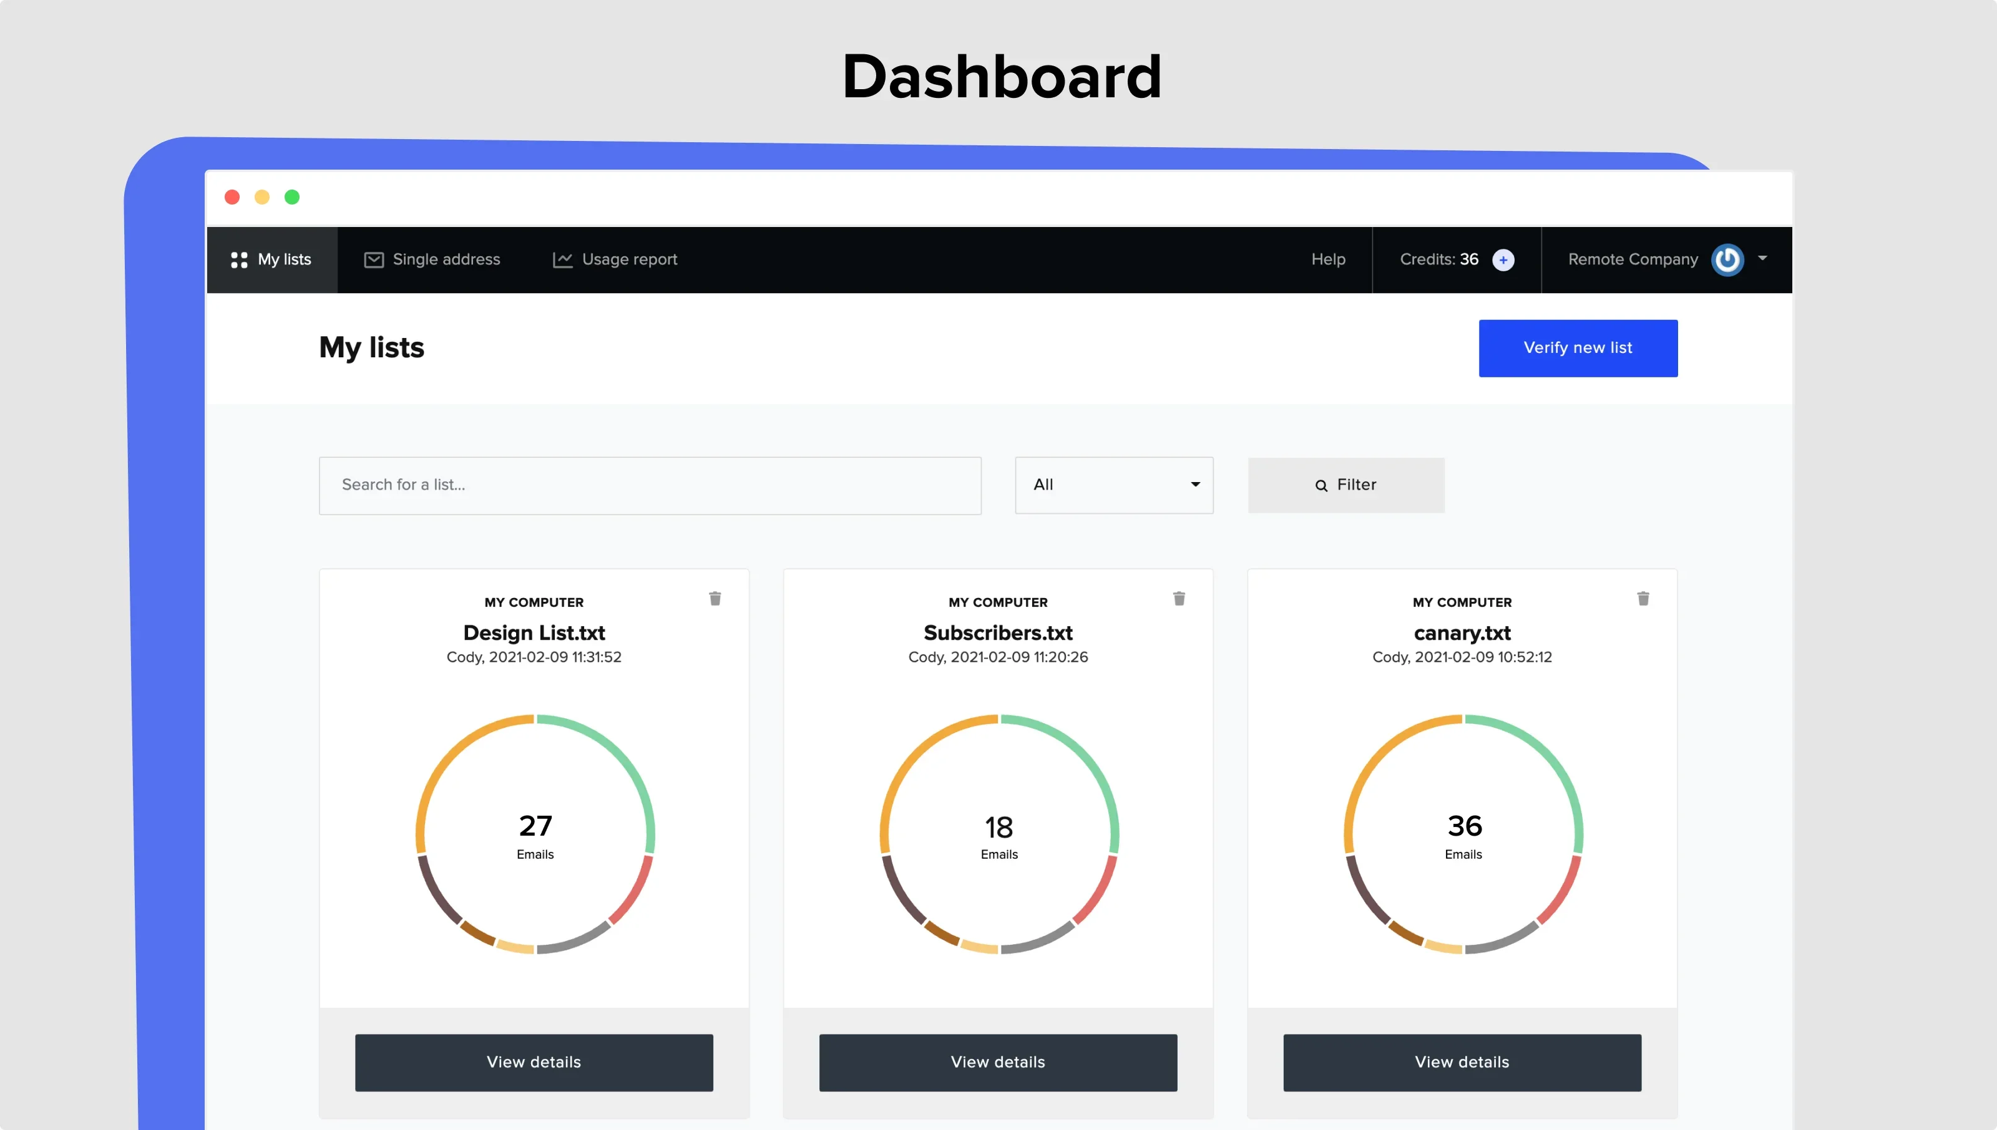Expand the Remote Company account menu arrow
This screenshot has width=1997, height=1130.
pos(1762,258)
